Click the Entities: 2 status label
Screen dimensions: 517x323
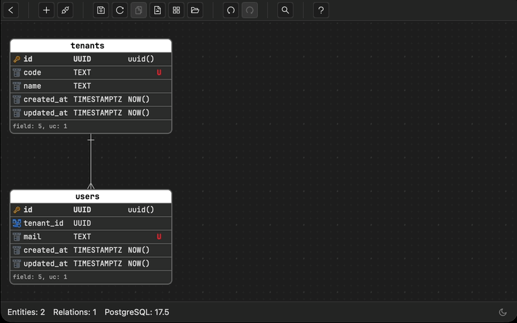pyautogui.click(x=26, y=312)
